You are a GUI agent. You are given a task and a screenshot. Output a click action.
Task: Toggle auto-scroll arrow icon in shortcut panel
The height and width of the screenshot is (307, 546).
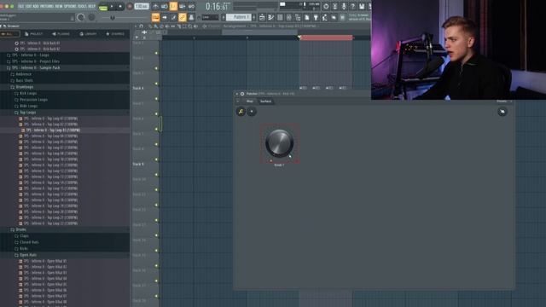[165, 17]
